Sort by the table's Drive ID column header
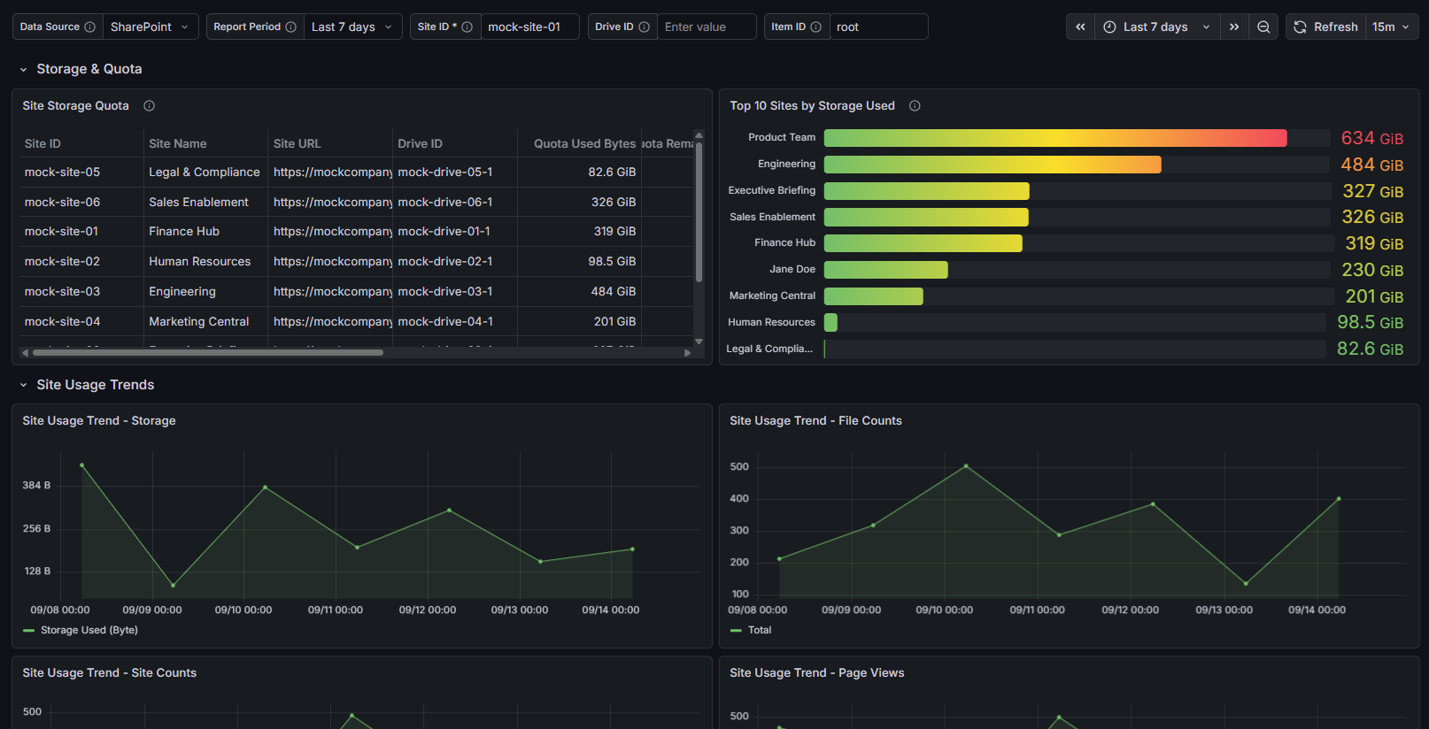Screen dimensions: 1429x729 [x=420, y=143]
